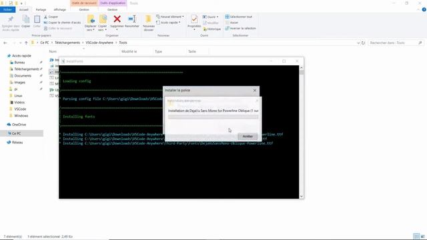Select Linux folder in navigation pane
The width and height of the screenshot is (427, 240).
tap(18, 96)
